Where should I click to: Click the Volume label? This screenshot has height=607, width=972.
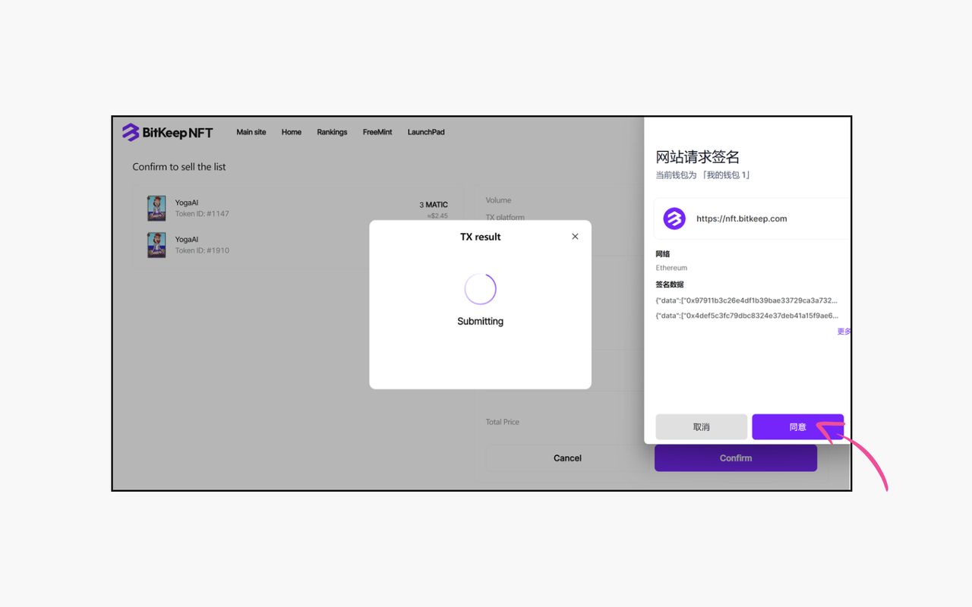498,200
